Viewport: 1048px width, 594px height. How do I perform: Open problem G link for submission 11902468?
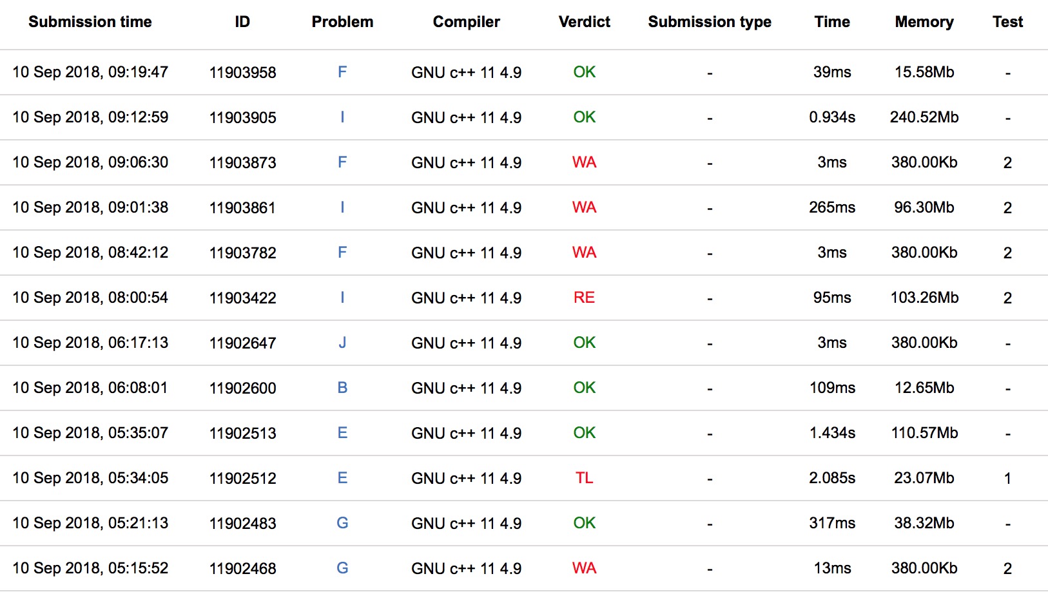tap(342, 568)
